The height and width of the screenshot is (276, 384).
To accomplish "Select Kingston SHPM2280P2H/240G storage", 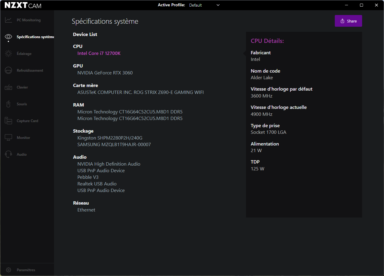I will [110, 138].
